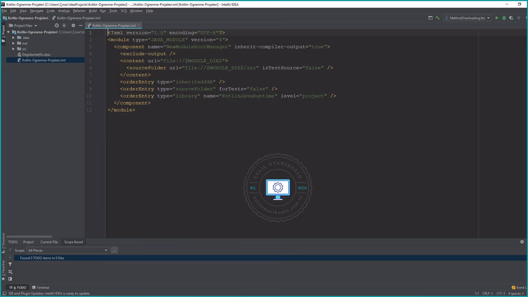The width and height of the screenshot is (528, 297).
Task: Open the MethodOverloading.kts run configuration dropdown
Action: [468, 18]
